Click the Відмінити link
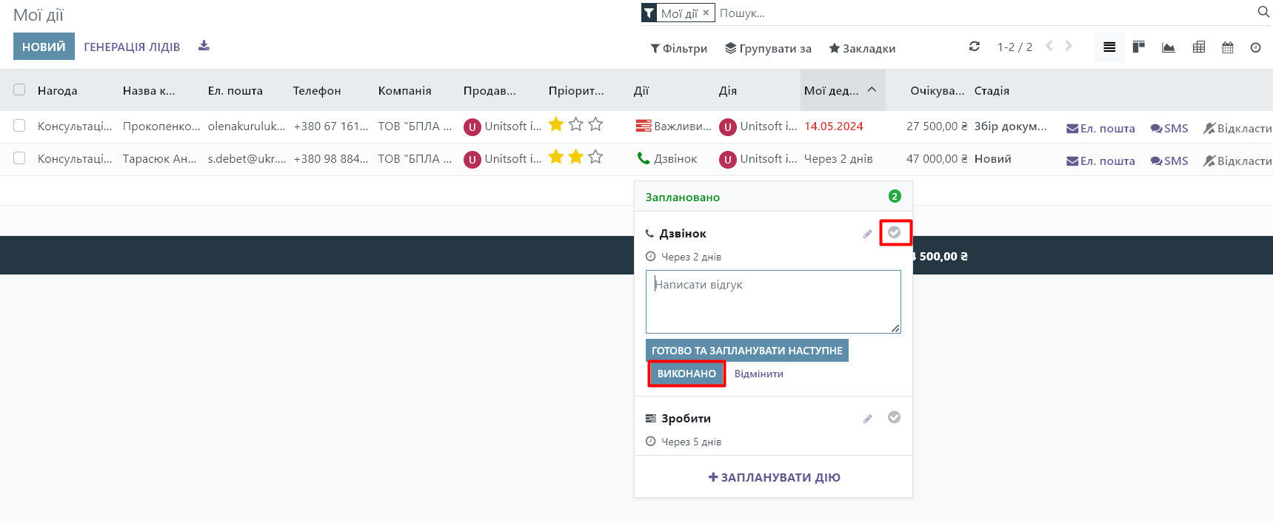Screen dimensions: 1273x523 click(758, 374)
